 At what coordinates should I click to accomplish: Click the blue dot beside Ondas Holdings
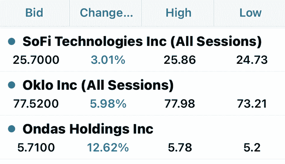12,129
